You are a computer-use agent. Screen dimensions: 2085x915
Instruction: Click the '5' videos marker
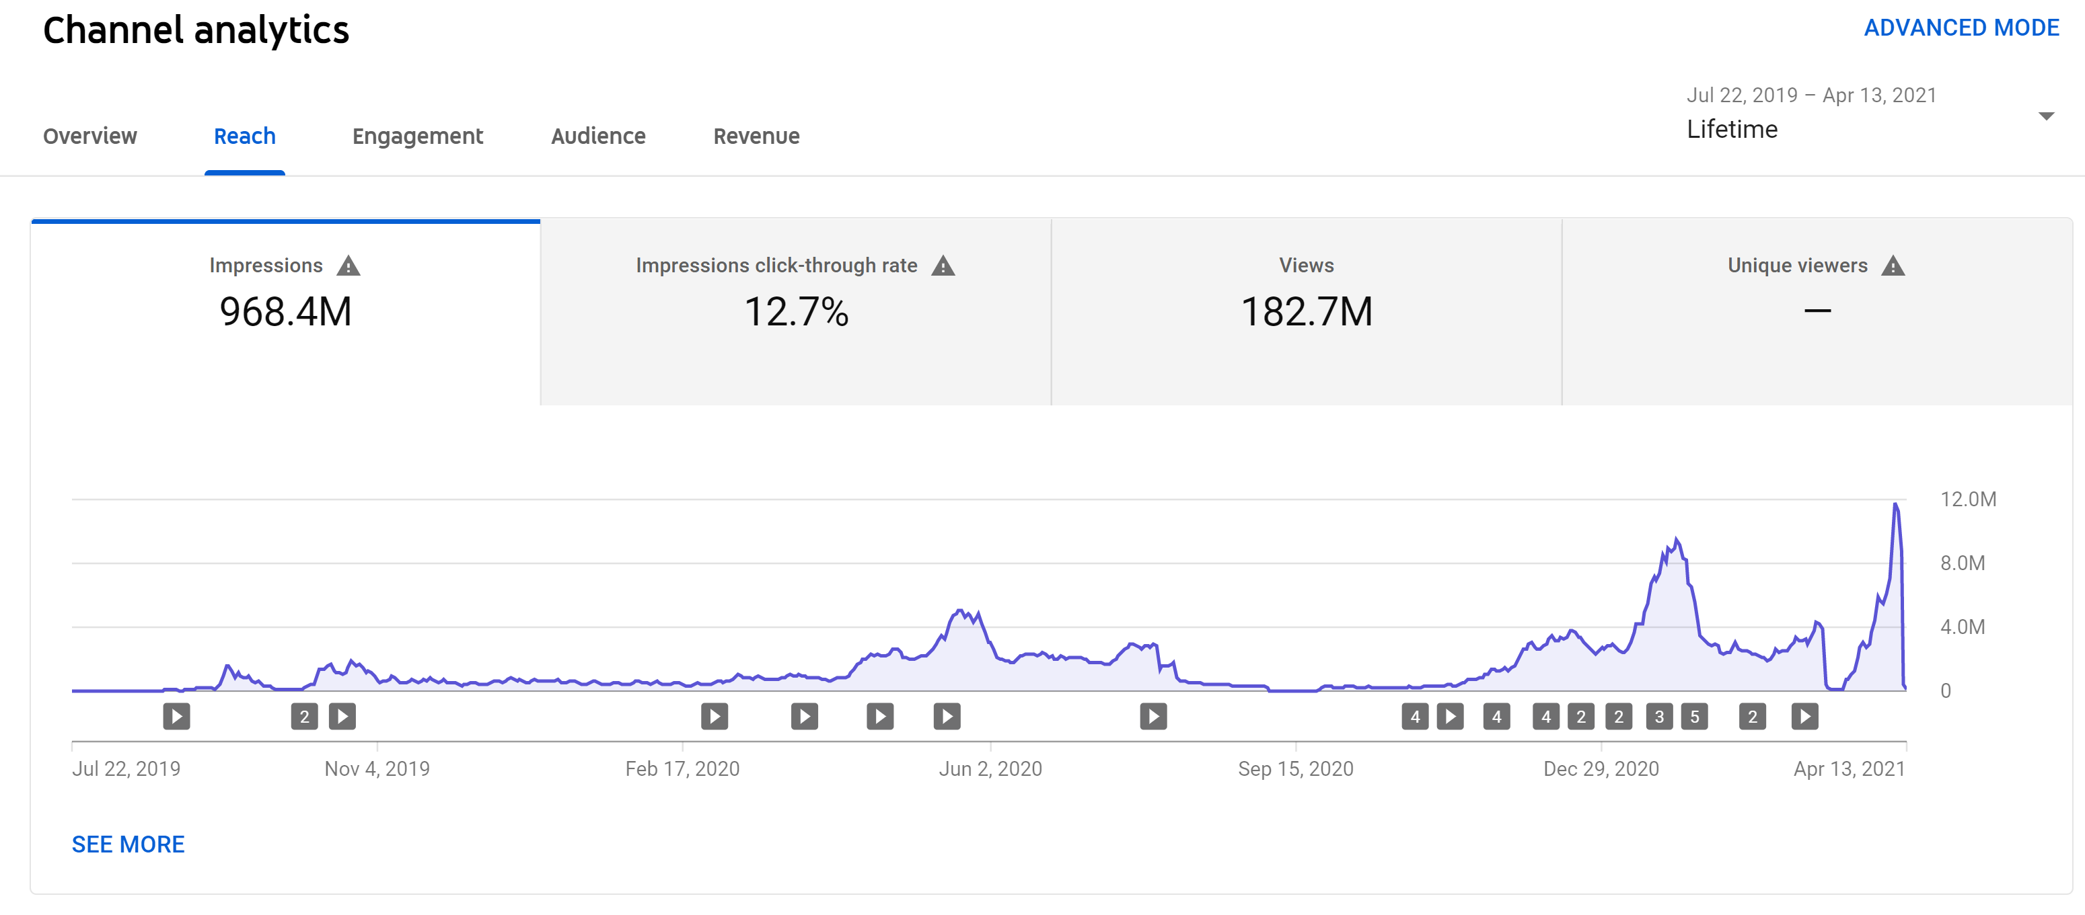1694,716
